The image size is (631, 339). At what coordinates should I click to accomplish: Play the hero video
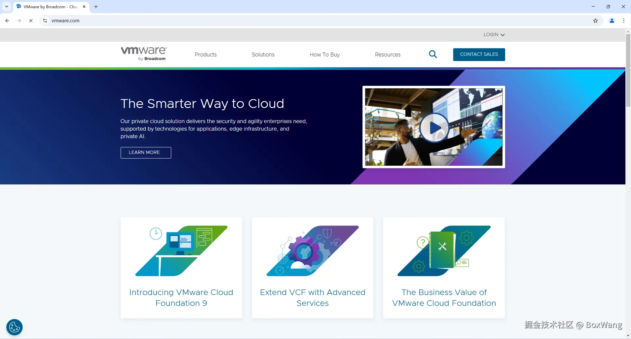(x=434, y=128)
